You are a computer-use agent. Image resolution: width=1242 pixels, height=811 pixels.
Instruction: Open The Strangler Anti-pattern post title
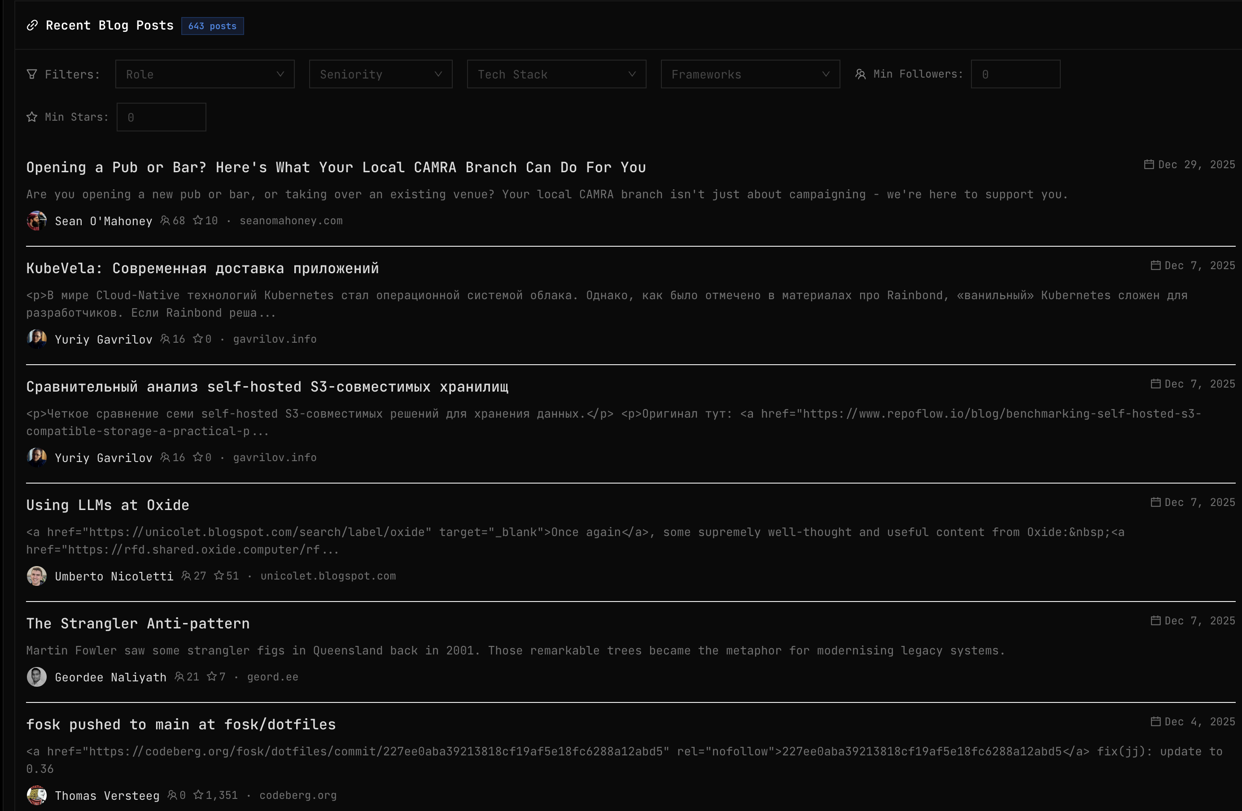click(x=138, y=624)
